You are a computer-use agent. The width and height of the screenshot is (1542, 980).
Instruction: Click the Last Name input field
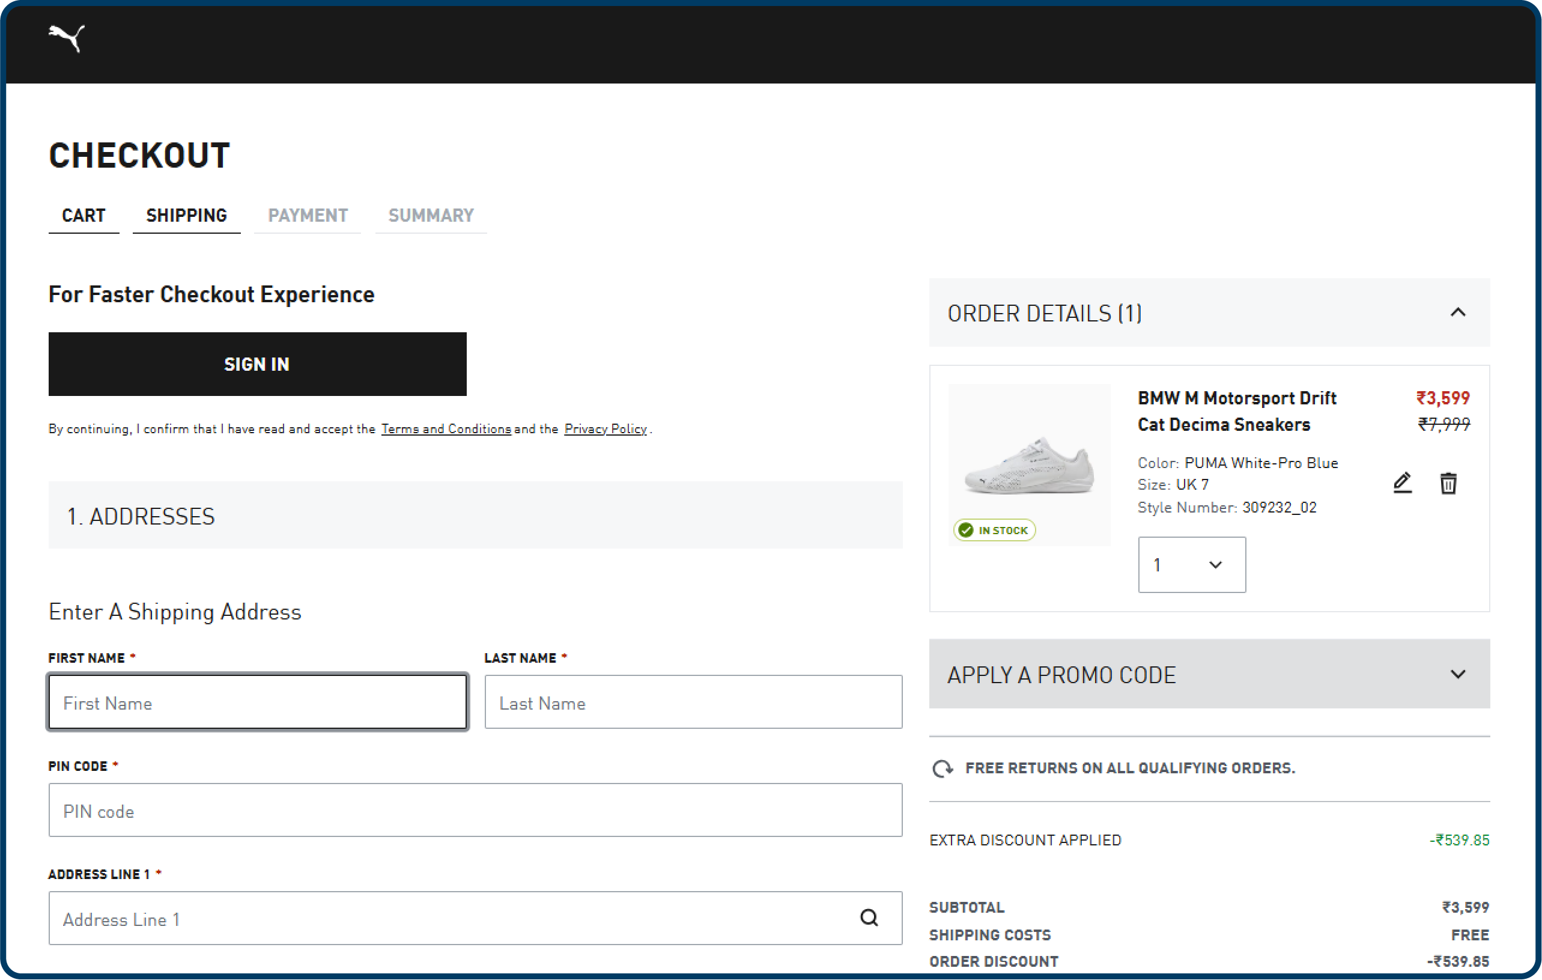pos(694,702)
